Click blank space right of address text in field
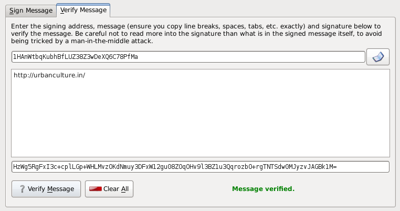 pyautogui.click(x=252, y=57)
